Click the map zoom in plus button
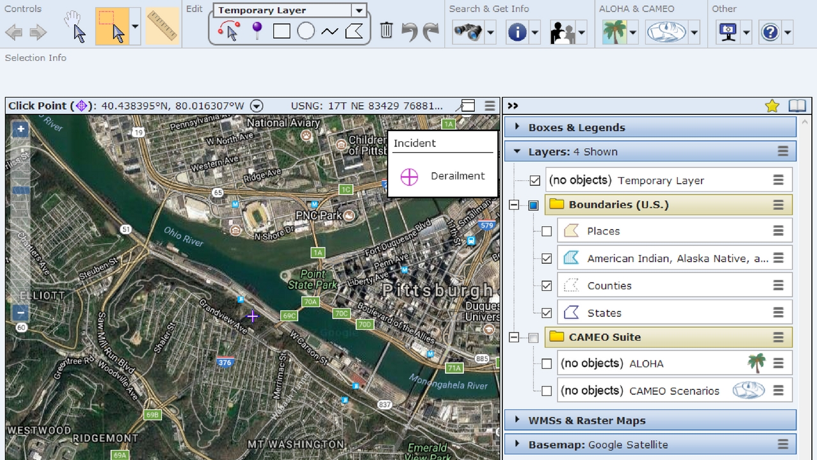Screen dimensions: 817x460 click(21, 129)
